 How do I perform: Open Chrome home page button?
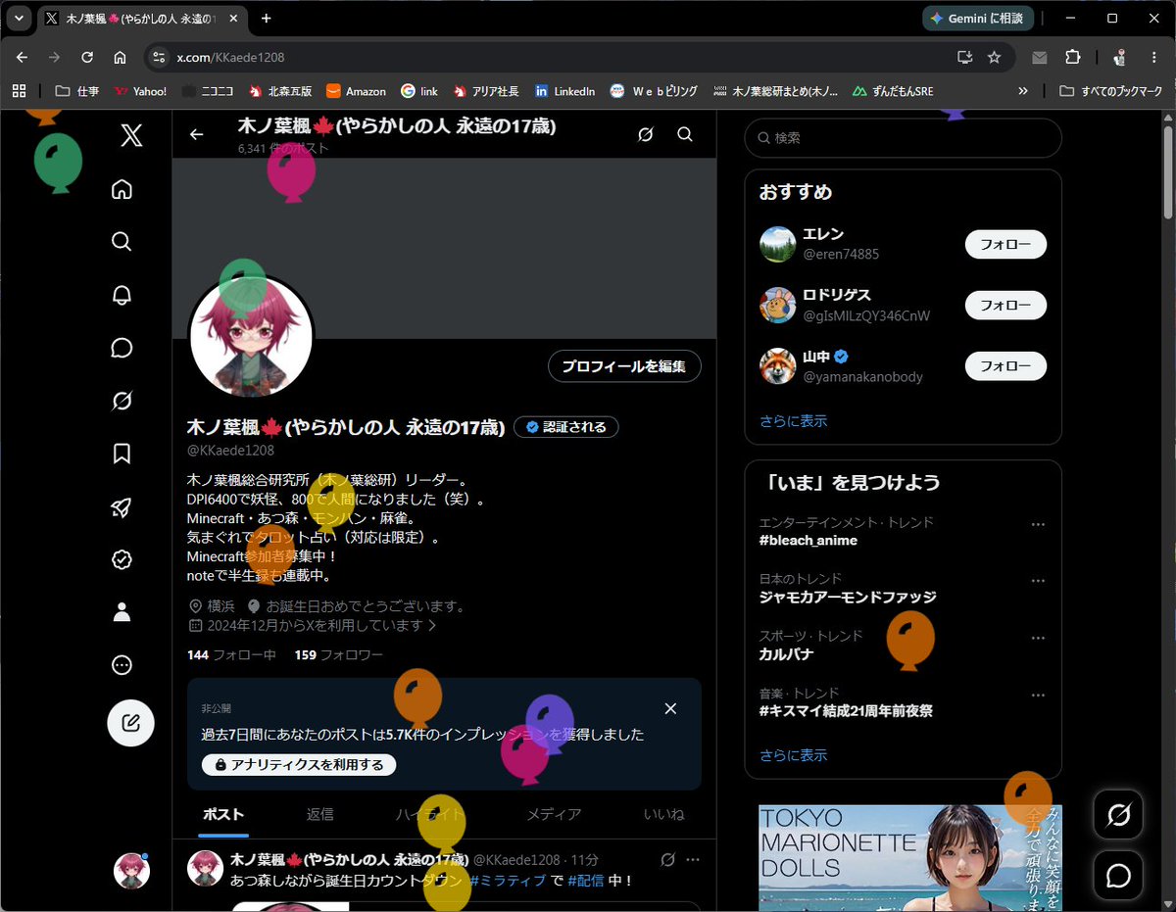(120, 58)
